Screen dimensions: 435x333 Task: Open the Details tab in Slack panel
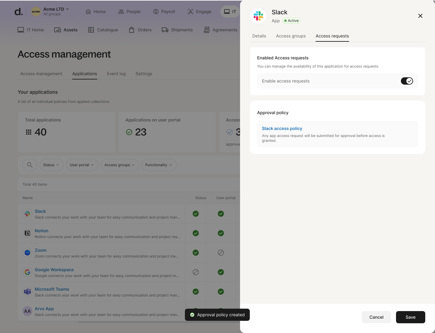(259, 36)
